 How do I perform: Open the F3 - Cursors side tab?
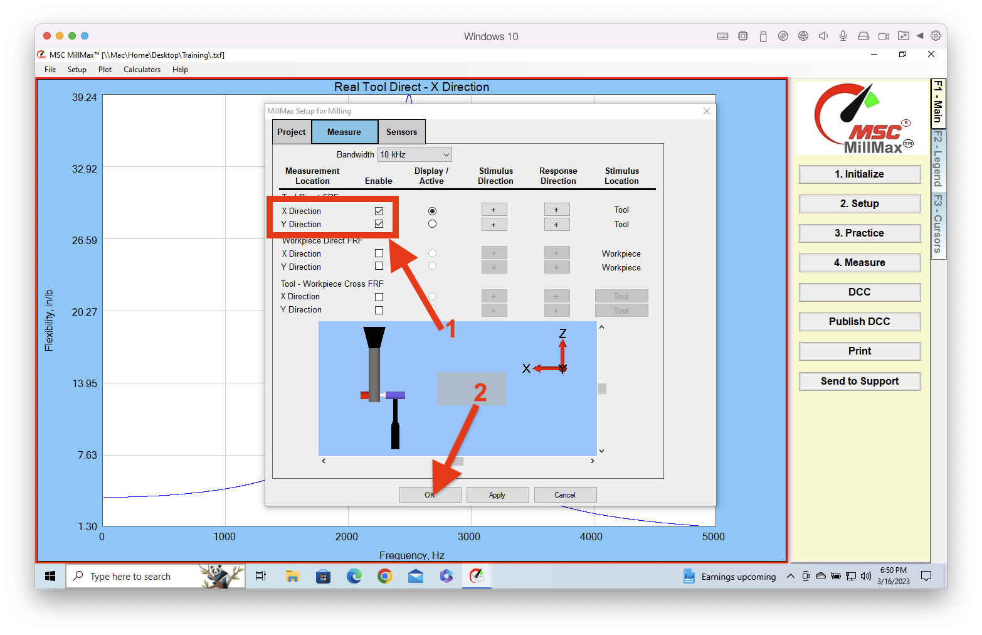938,225
